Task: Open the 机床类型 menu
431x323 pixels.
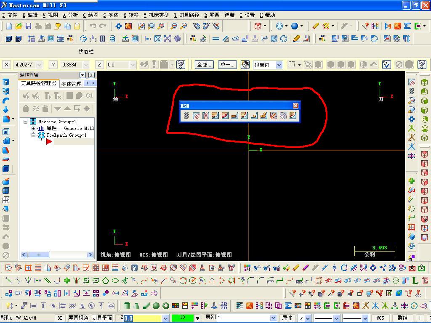Action: pos(156,15)
